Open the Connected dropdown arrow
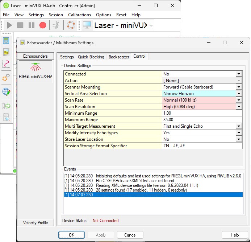Screen dimensions: 251x242 (239, 74)
